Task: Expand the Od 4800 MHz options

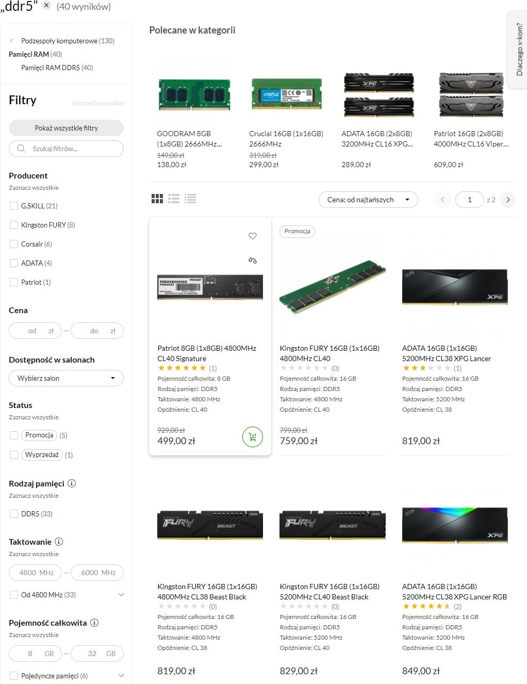Action: 121,595
